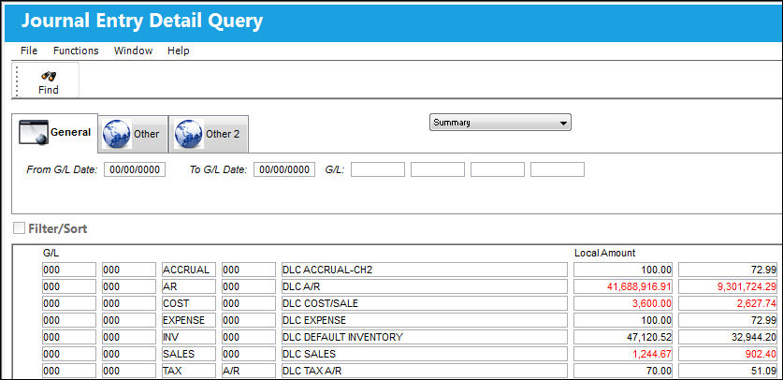Open the Functions menu
The height and width of the screenshot is (380, 783).
point(76,51)
